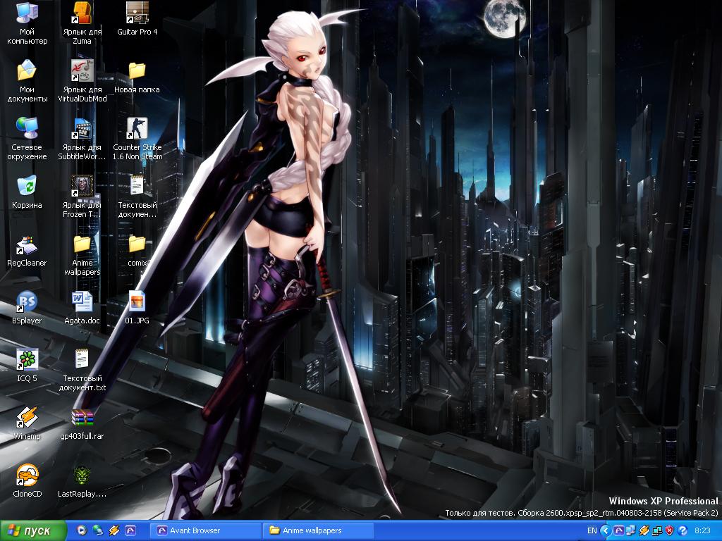Launch Avant Browser from Quick Launch
722x541 pixels.
coord(130,530)
